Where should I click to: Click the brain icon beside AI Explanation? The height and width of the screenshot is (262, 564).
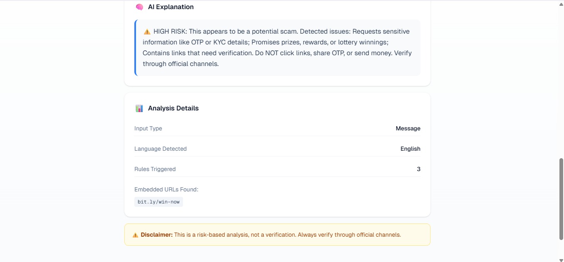coord(139,7)
